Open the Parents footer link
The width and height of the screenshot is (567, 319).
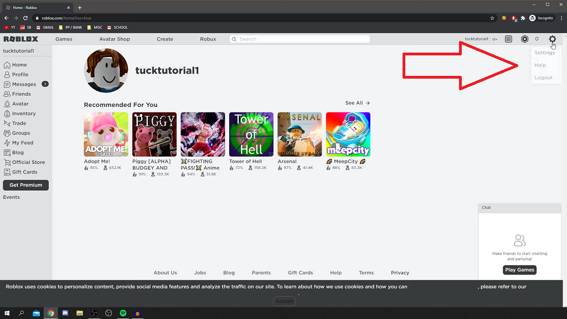(x=261, y=272)
